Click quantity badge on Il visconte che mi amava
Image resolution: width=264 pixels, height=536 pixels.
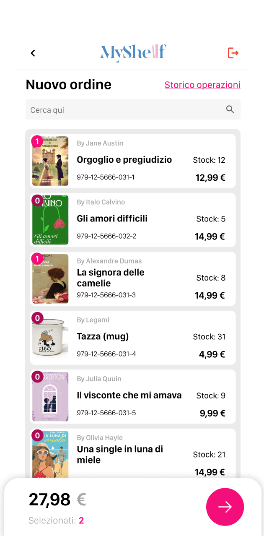click(x=37, y=377)
